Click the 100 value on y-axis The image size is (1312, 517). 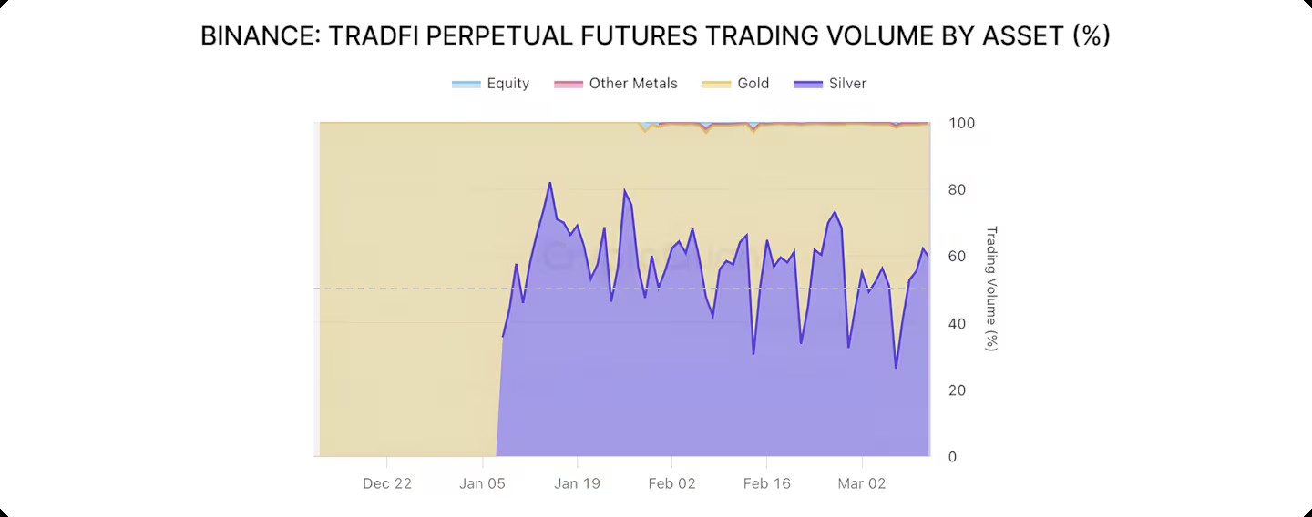click(x=961, y=123)
